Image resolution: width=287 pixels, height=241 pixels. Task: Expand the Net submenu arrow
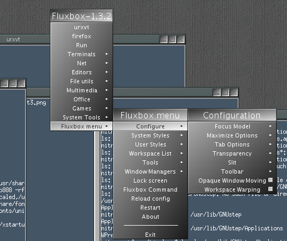pyautogui.click(x=107, y=63)
